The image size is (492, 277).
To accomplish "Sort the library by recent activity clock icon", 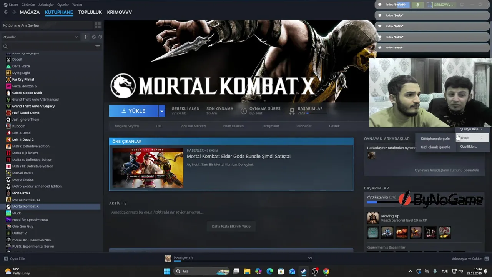I will coord(93,37).
